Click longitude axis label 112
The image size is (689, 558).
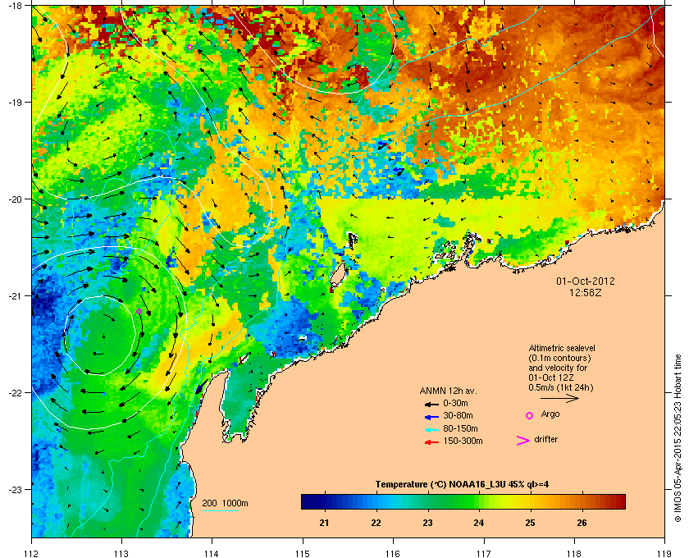coord(32,554)
